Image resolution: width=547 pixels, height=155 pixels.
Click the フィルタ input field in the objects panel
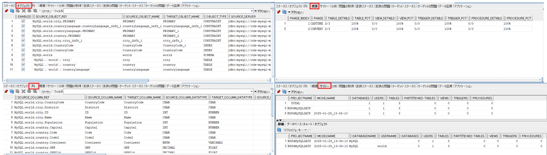pyautogui.click(x=157, y=11)
